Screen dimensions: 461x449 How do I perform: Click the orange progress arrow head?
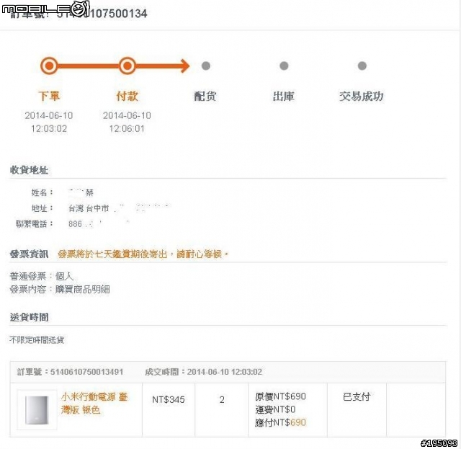tap(184, 66)
